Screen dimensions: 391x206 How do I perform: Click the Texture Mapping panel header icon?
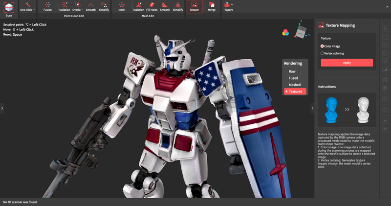pos(321,25)
